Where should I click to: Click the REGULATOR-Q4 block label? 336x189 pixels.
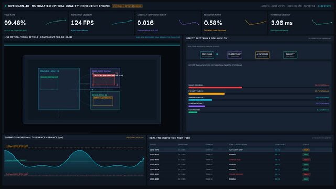pos(100,95)
